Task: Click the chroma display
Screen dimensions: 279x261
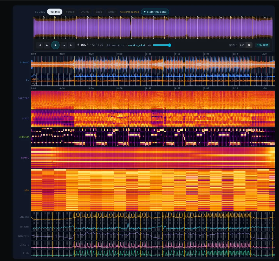Action: pyautogui.click(x=153, y=137)
